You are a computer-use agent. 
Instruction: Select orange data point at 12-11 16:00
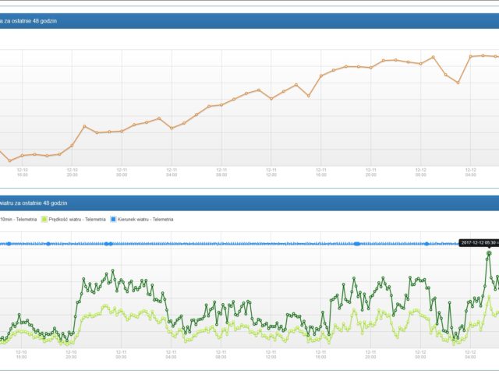pos(321,76)
